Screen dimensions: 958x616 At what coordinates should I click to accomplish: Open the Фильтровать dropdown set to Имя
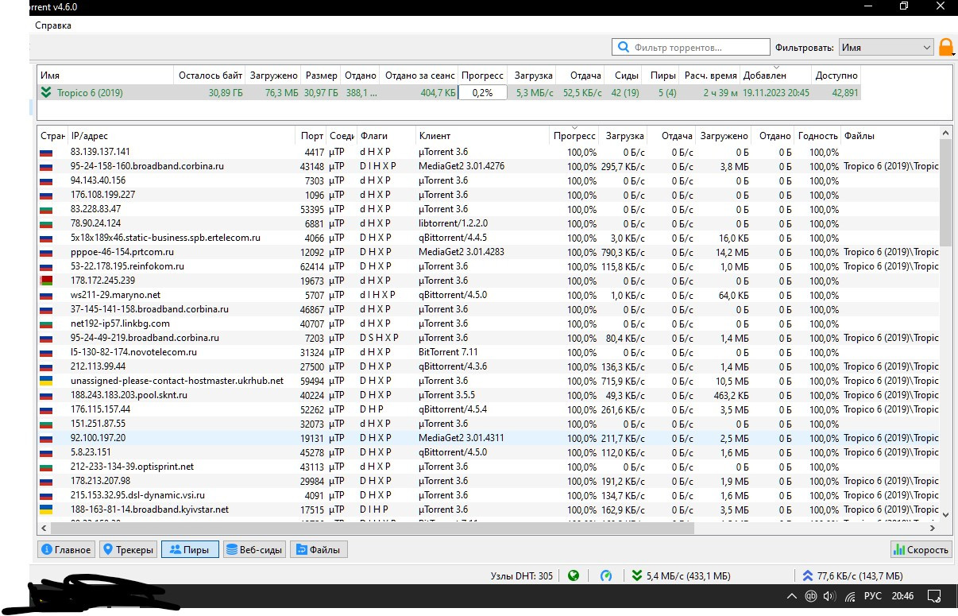[x=887, y=48]
